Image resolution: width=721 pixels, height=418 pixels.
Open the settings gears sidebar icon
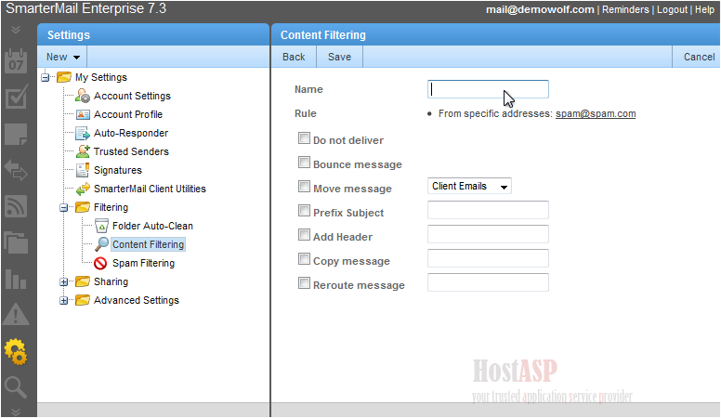[x=16, y=352]
